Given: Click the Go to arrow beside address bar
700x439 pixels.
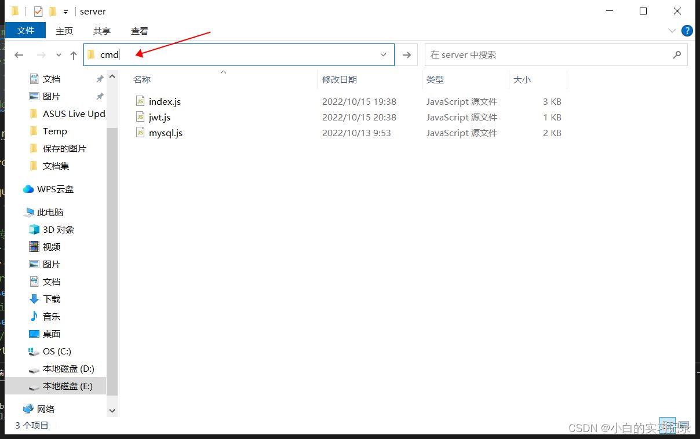Looking at the screenshot, I should [x=407, y=55].
